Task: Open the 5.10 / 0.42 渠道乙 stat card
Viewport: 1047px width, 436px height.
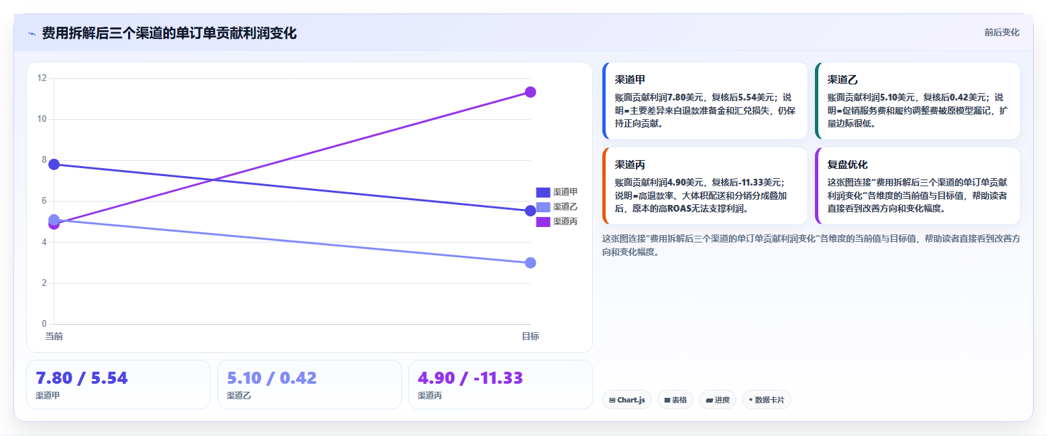Action: coord(309,384)
